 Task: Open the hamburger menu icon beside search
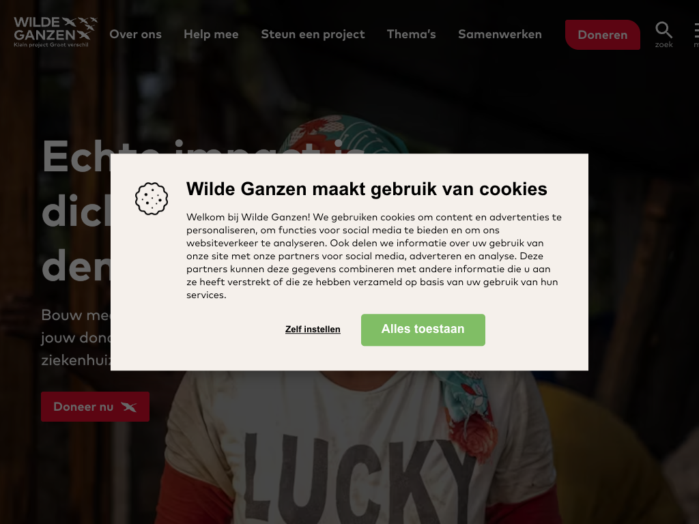pos(696,30)
